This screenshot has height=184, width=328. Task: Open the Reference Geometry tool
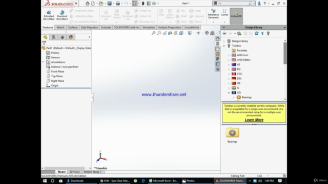(213, 14)
